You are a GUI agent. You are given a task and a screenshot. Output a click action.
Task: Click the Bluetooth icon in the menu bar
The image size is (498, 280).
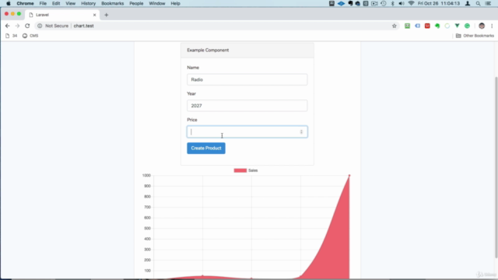click(392, 3)
